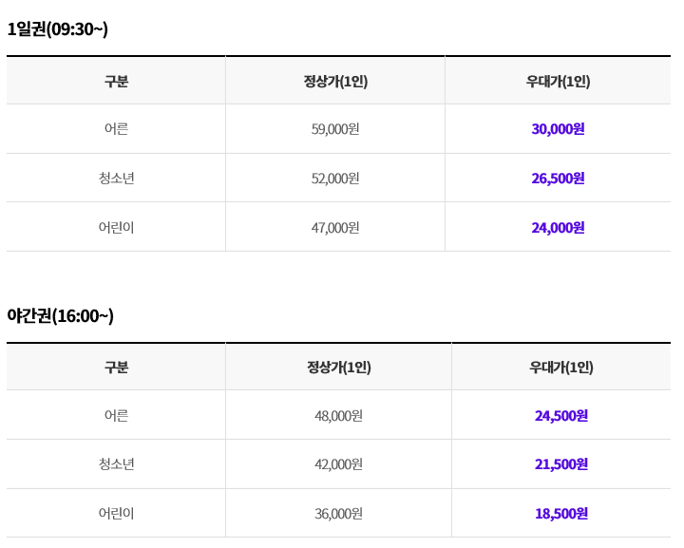Click the 1일권(09:30~) section heading
Viewport: 684px width, 548px height.
(58, 29)
